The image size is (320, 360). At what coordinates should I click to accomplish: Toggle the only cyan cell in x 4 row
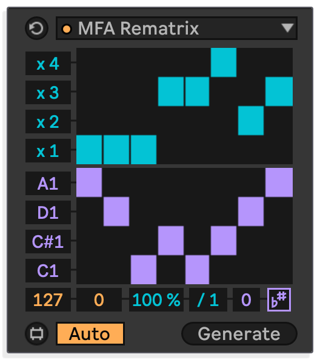tap(224, 62)
